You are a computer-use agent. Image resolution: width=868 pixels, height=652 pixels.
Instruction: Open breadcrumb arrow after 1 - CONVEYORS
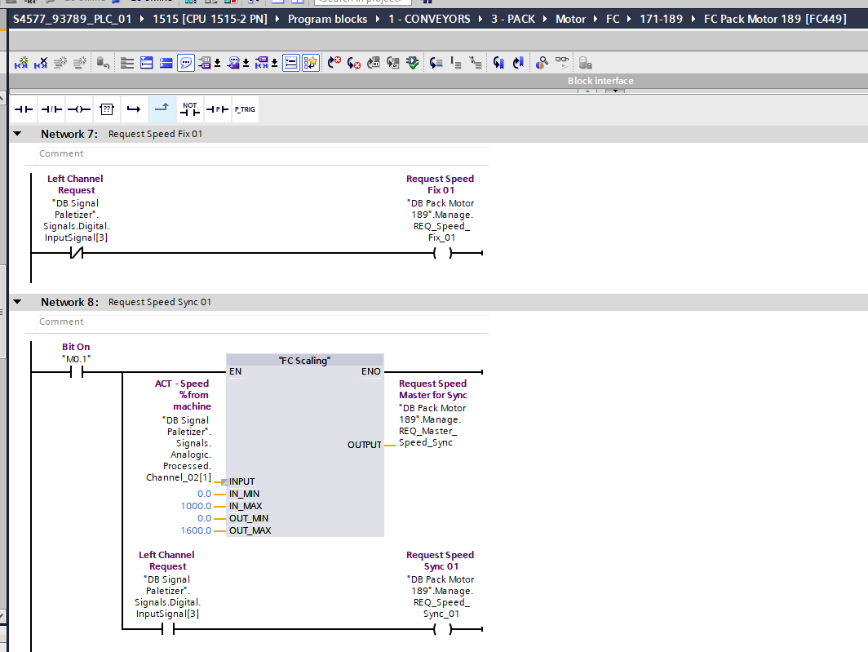pos(481,19)
